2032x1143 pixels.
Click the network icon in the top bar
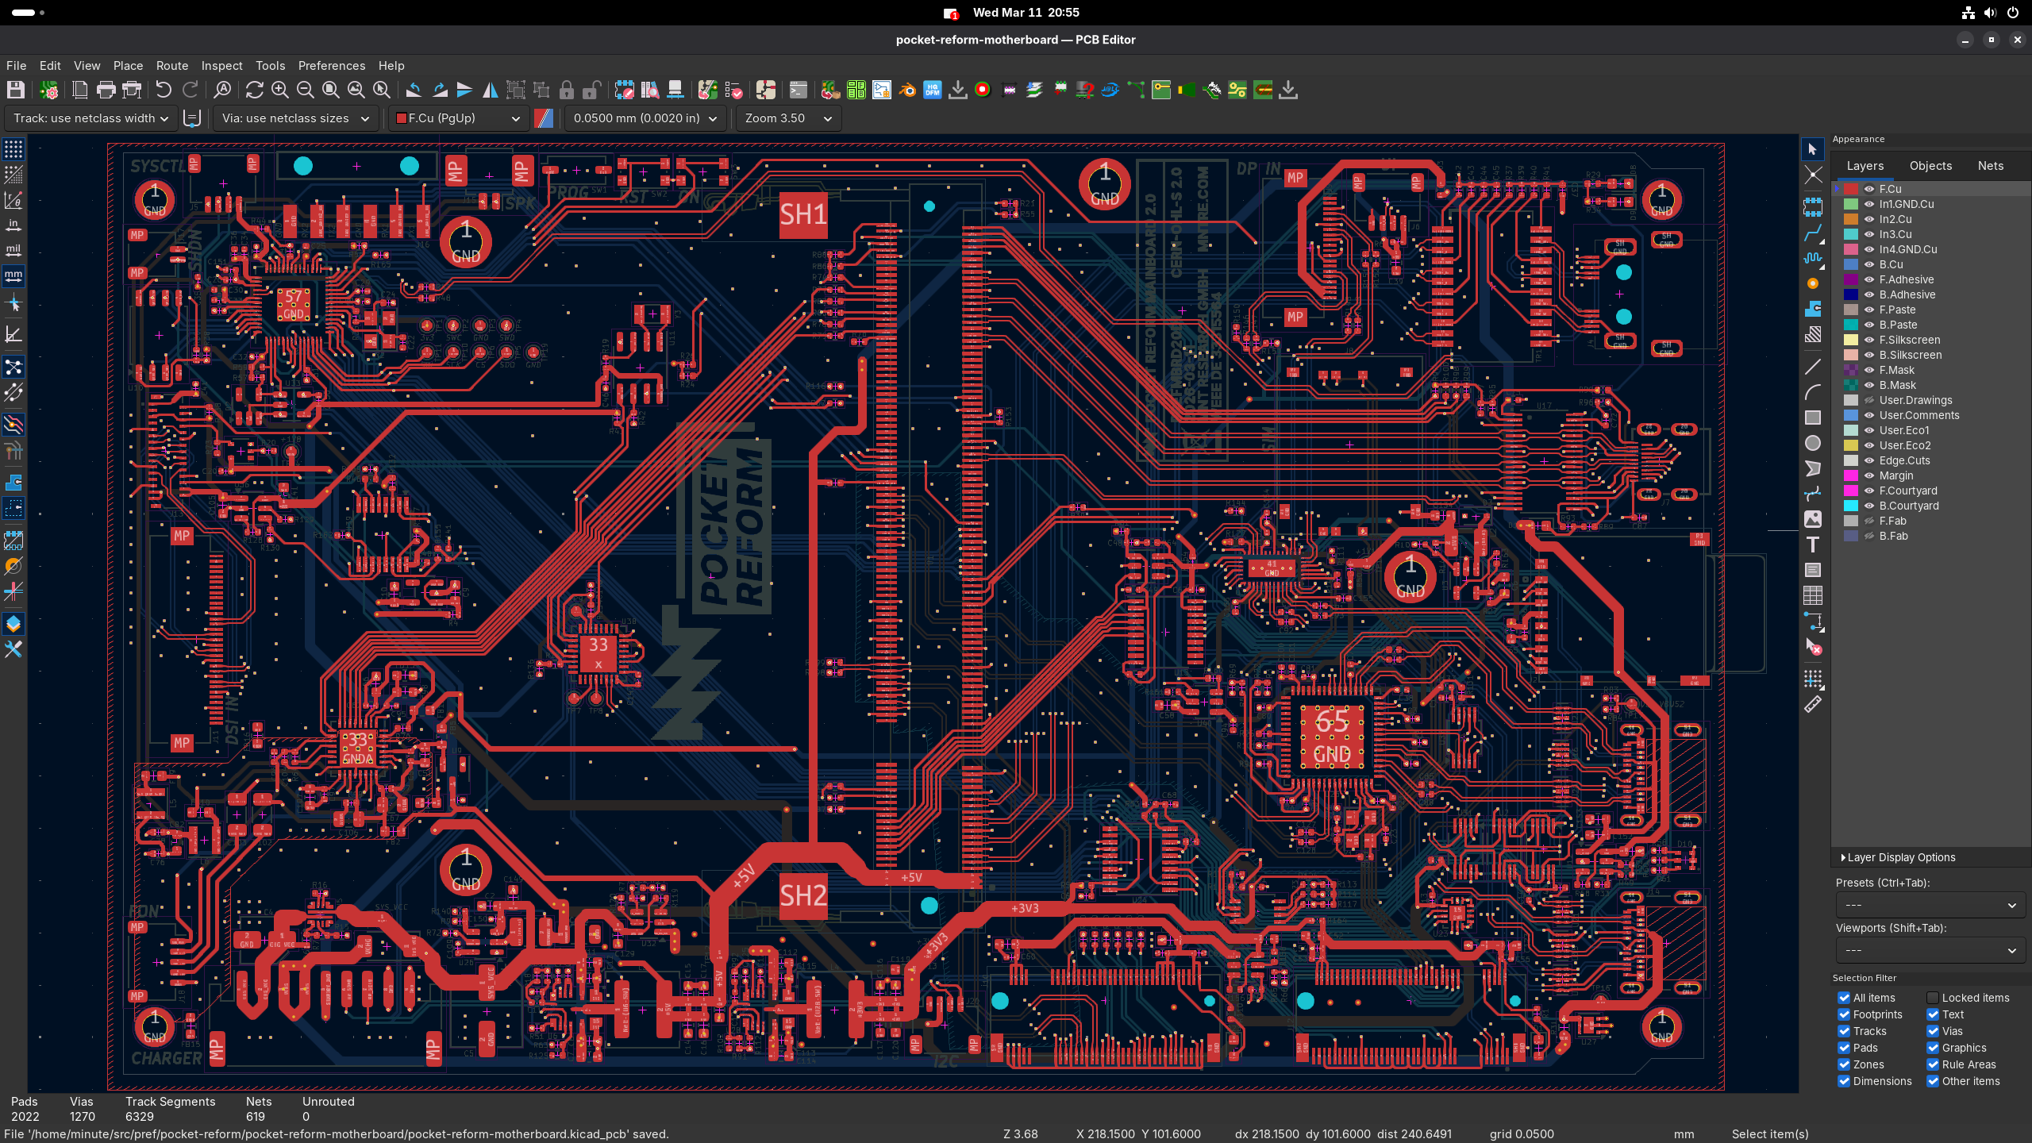pyautogui.click(x=1968, y=13)
